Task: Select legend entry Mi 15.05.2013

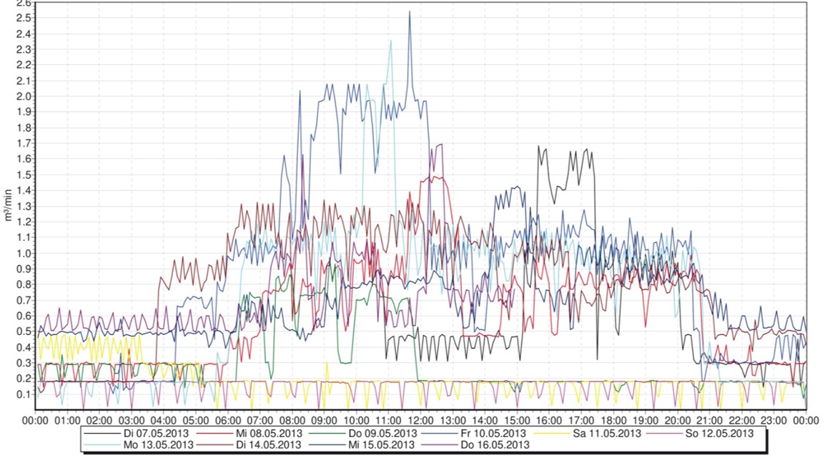Action: (362, 445)
